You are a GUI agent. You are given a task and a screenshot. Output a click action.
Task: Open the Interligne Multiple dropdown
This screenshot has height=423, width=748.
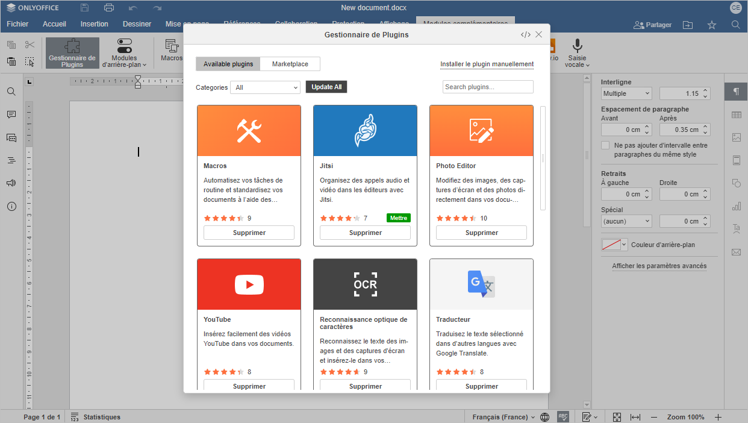(626, 93)
